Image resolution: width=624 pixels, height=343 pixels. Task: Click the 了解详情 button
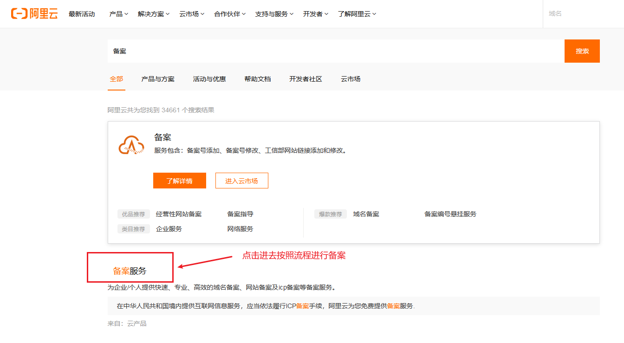[x=179, y=181]
